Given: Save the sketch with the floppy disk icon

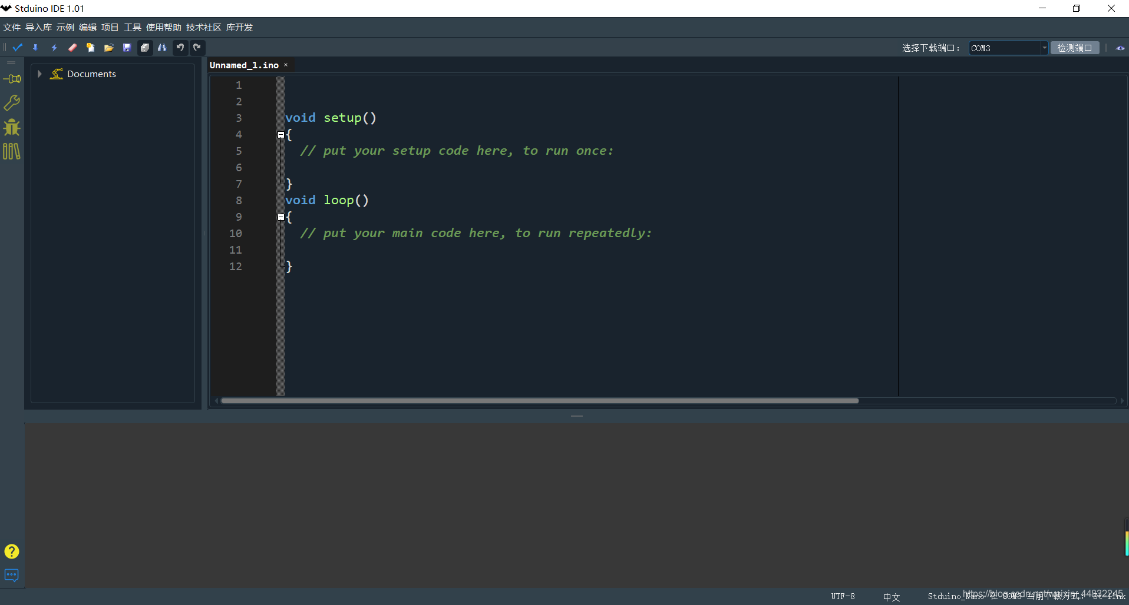Looking at the screenshot, I should tap(127, 48).
